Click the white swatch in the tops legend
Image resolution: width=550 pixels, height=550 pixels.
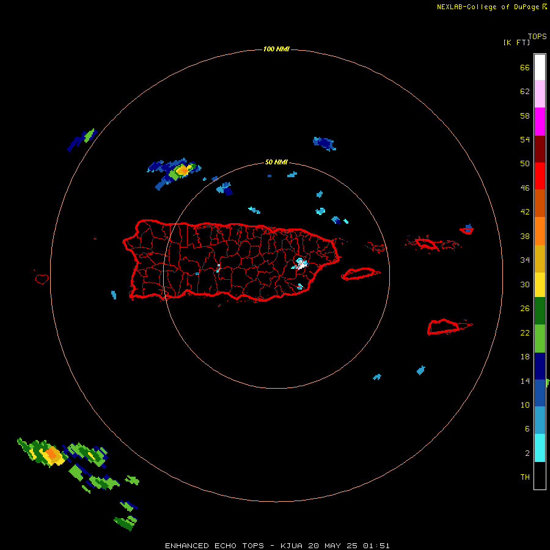coord(540,67)
